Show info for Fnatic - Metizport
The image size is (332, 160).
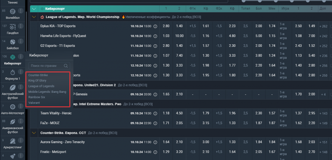pos(155,152)
